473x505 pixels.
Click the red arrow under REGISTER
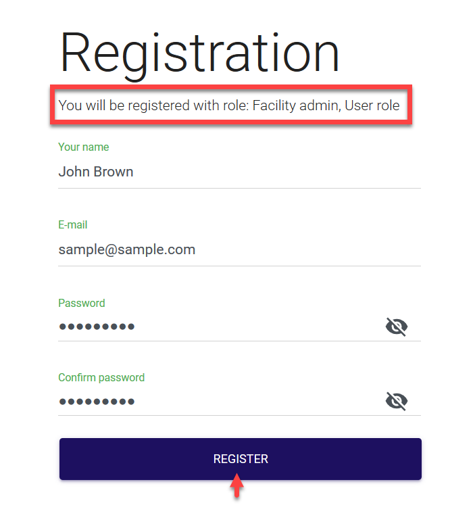(236, 485)
